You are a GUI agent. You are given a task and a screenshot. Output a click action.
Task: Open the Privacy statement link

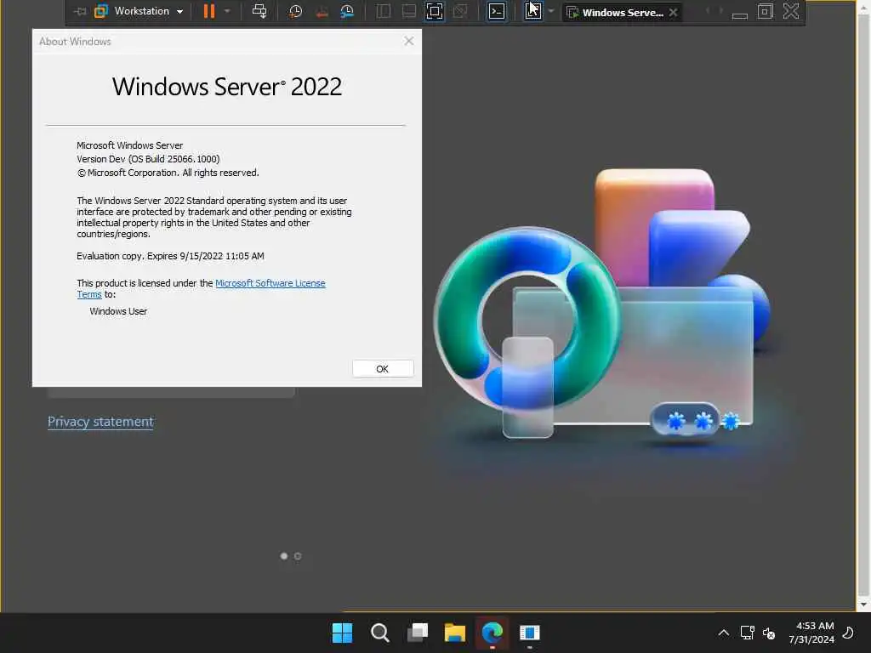pyautogui.click(x=100, y=422)
